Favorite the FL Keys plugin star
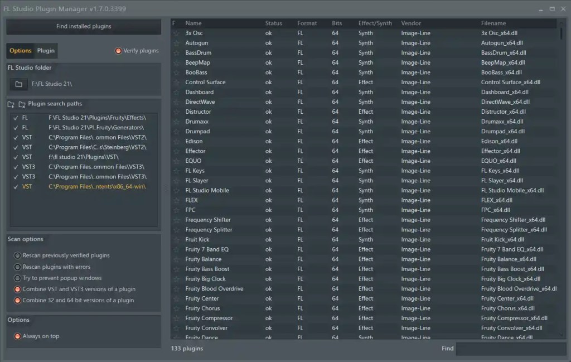 [177, 171]
